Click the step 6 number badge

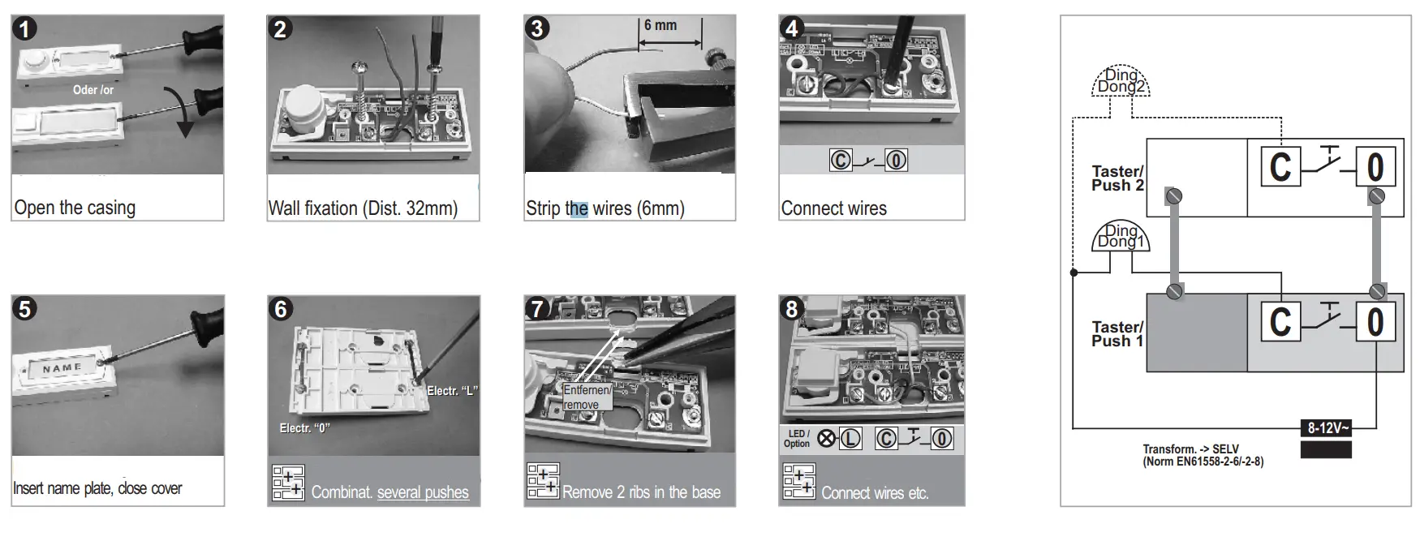(282, 309)
